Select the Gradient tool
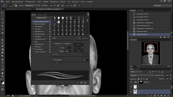Image resolution: width=173 pixels, height=97 pixels. [2, 49]
